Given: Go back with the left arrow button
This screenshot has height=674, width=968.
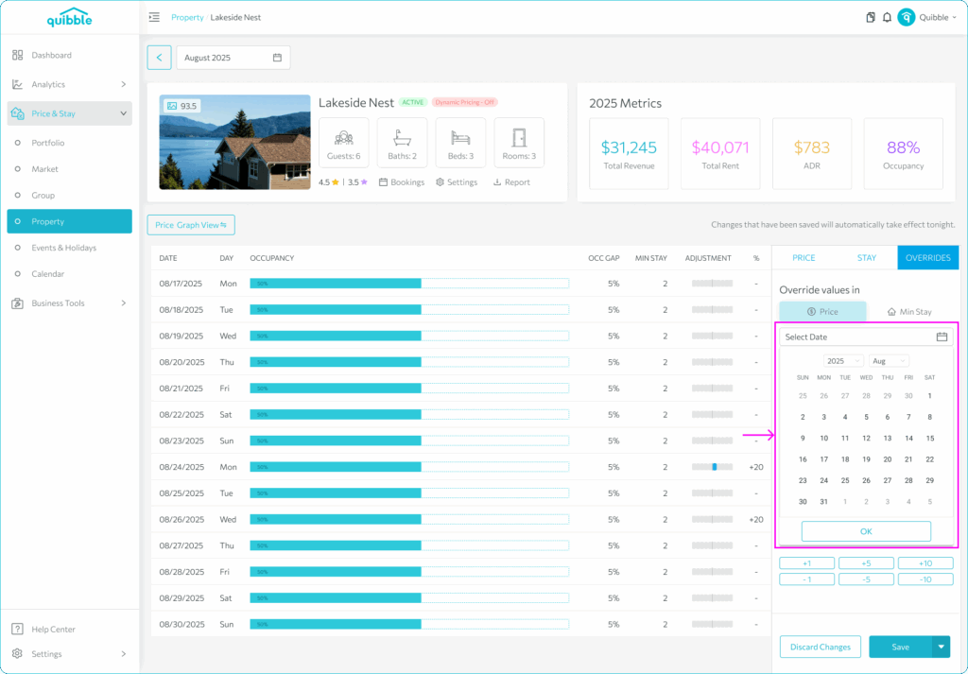Looking at the screenshot, I should [159, 58].
